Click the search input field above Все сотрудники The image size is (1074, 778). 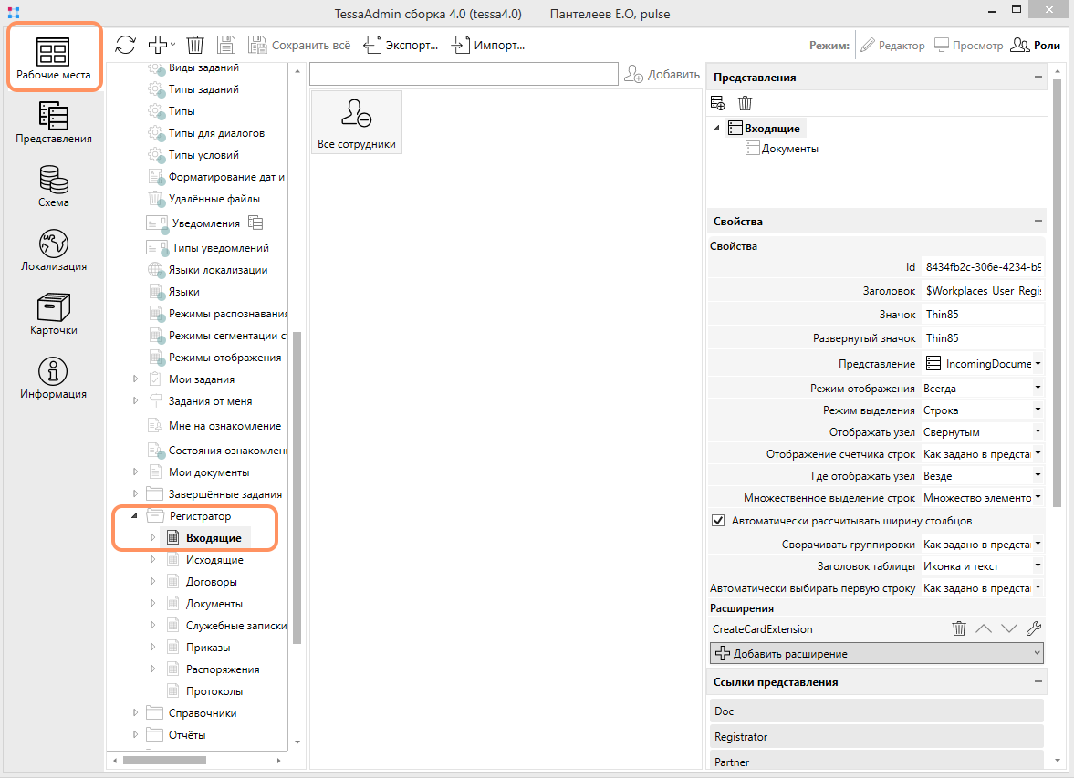(x=464, y=74)
